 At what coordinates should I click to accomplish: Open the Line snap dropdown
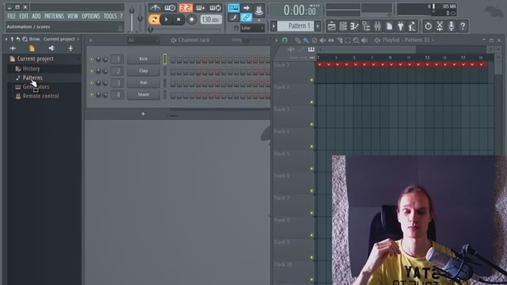tap(252, 28)
